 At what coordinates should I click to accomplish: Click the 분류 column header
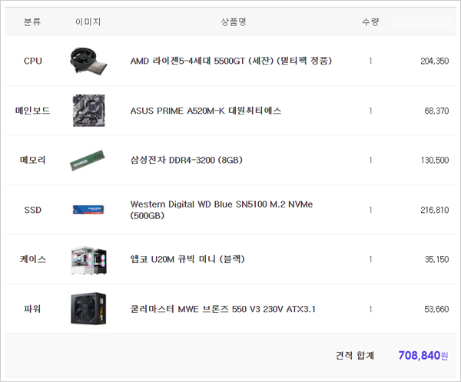(x=32, y=22)
